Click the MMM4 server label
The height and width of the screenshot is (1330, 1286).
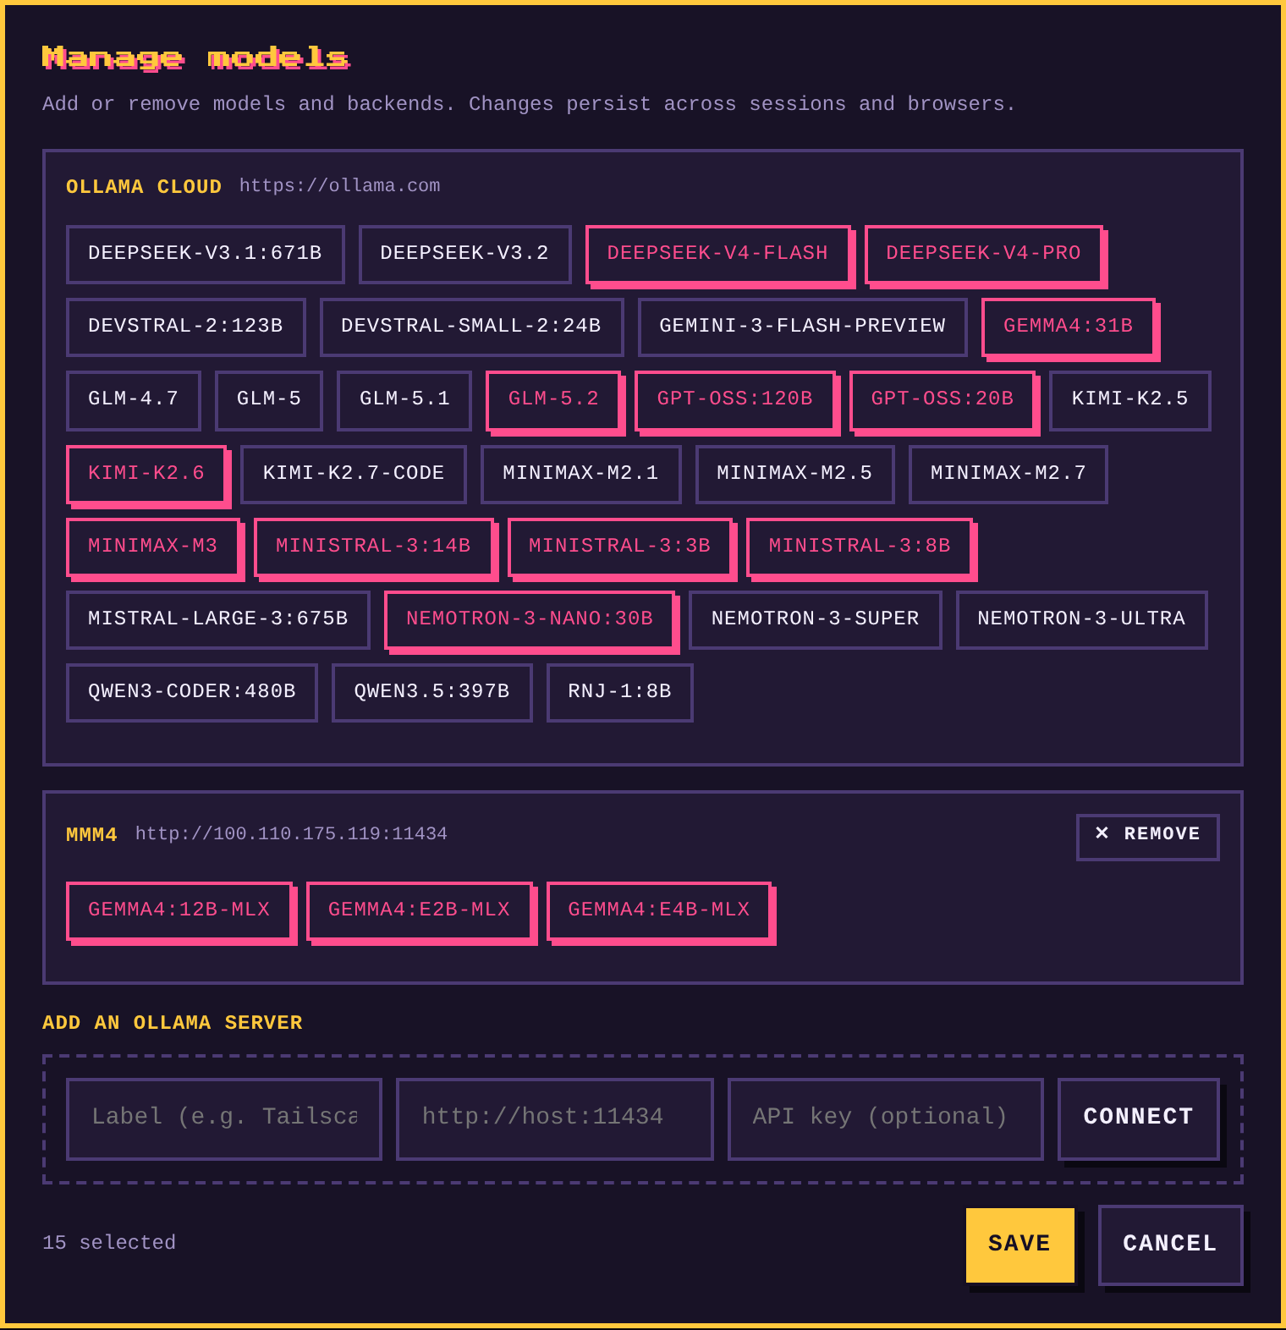[91, 835]
